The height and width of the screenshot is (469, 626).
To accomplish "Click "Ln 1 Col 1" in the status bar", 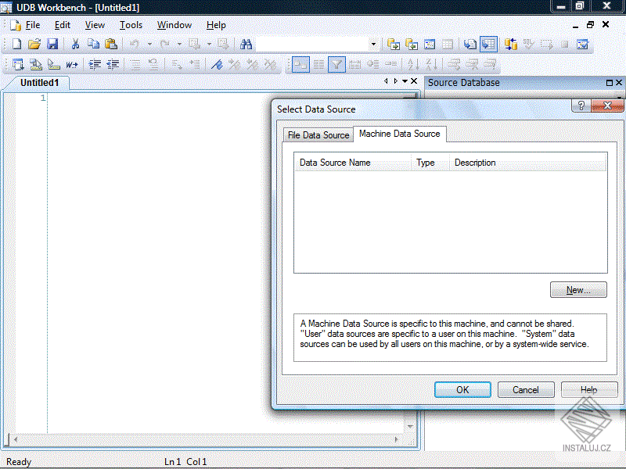I will point(185,462).
